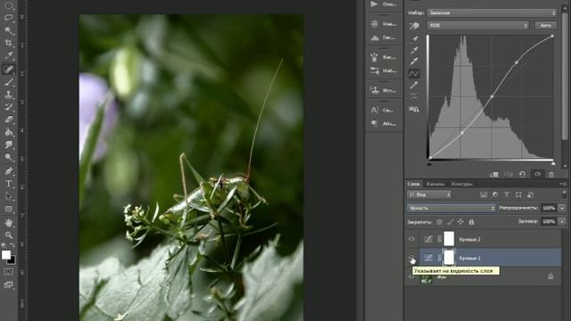The width and height of the screenshot is (571, 321).
Task: Click the histogram clipping warning icon
Action: pos(414,109)
